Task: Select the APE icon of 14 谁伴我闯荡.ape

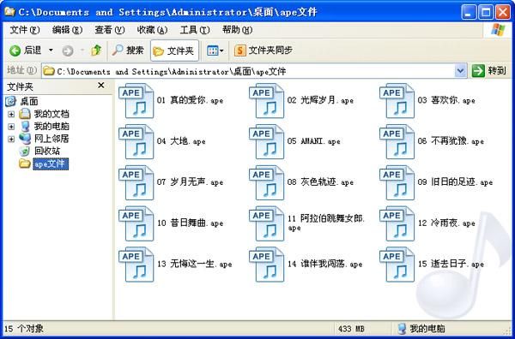Action: [266, 265]
